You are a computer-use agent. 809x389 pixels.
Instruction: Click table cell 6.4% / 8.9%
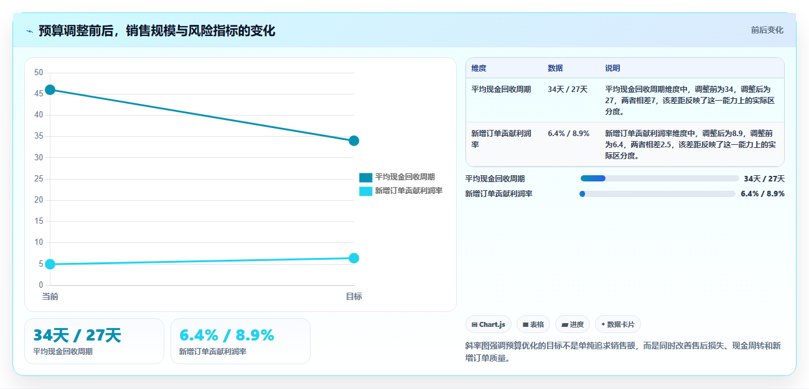point(568,134)
